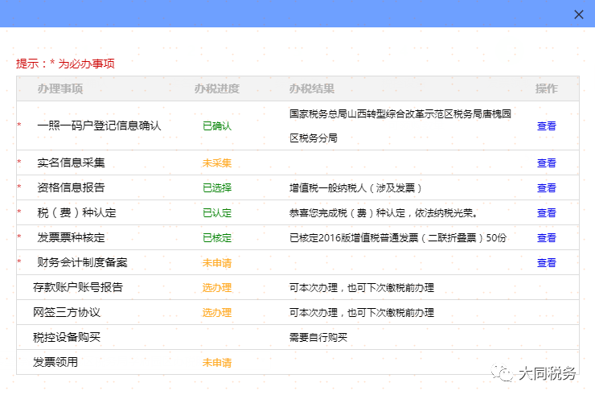This screenshot has width=595, height=399.
Task: Select the 发票领用 item
Action: [x=55, y=362]
